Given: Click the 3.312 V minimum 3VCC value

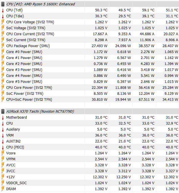Looking at the screenshot, I should (x=125, y=171).
